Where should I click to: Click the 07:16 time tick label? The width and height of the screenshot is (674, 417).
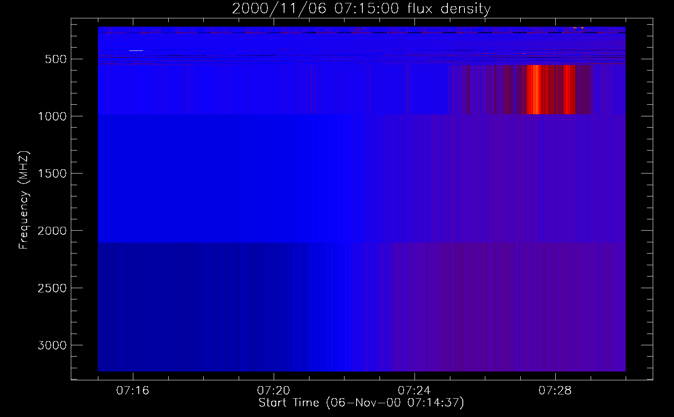pos(133,391)
